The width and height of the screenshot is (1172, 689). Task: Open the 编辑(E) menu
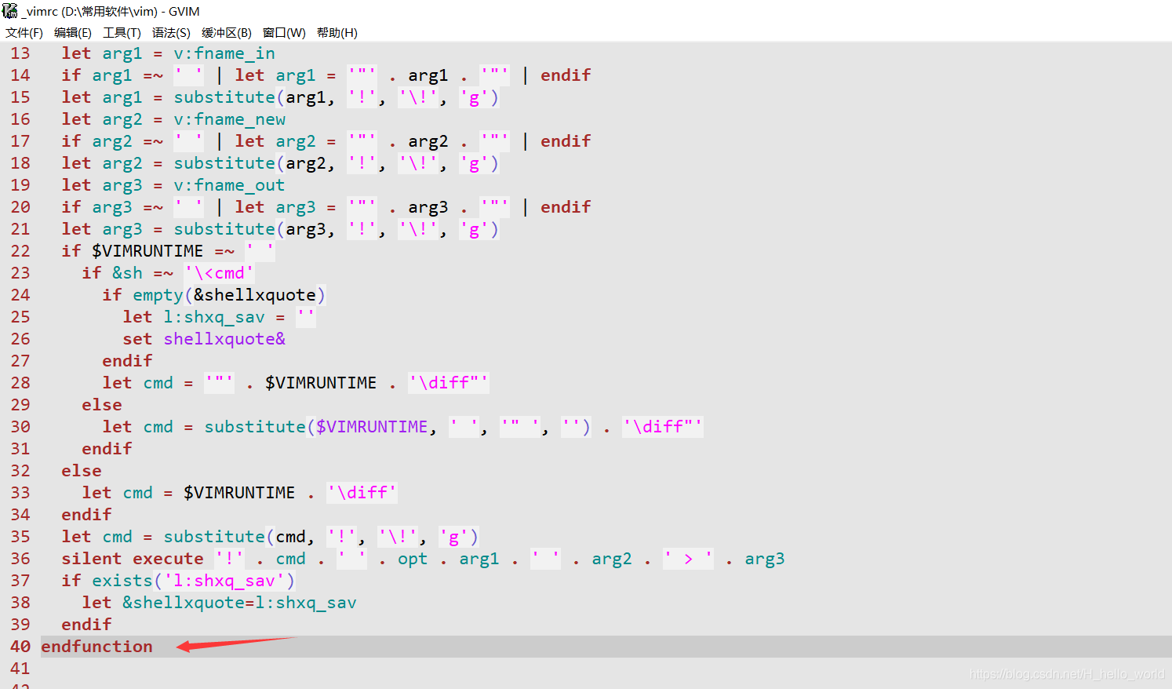tap(73, 33)
